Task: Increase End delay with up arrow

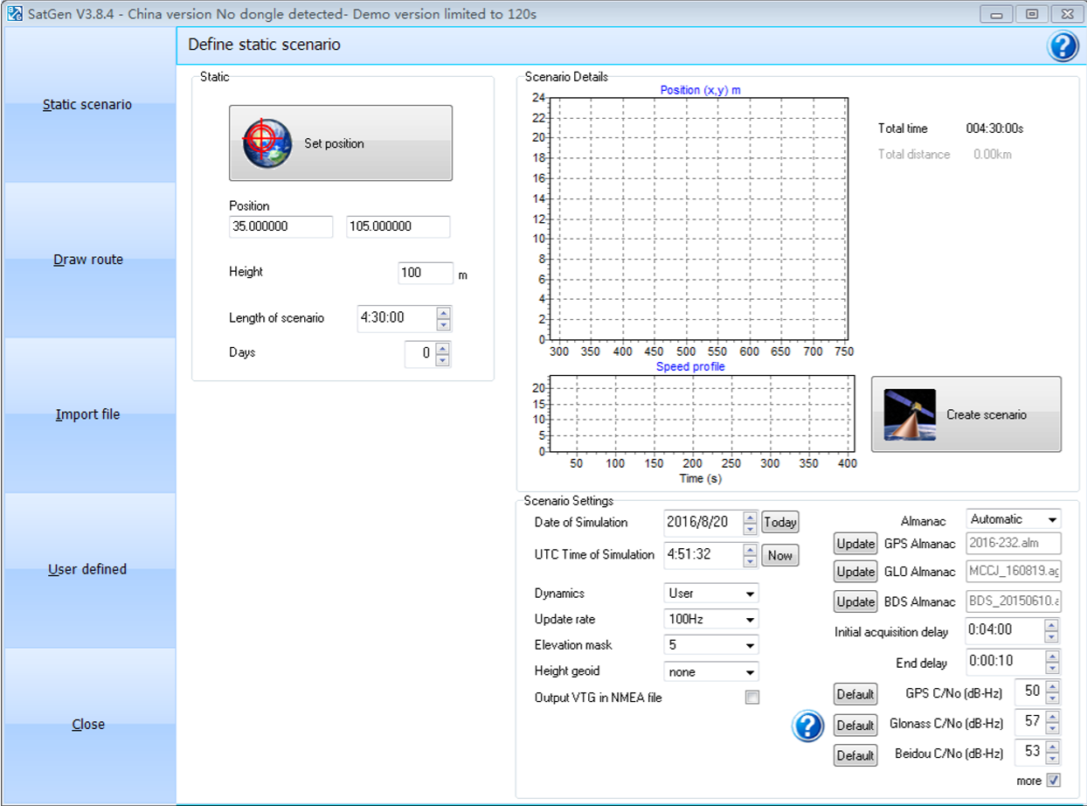Action: [1051, 657]
